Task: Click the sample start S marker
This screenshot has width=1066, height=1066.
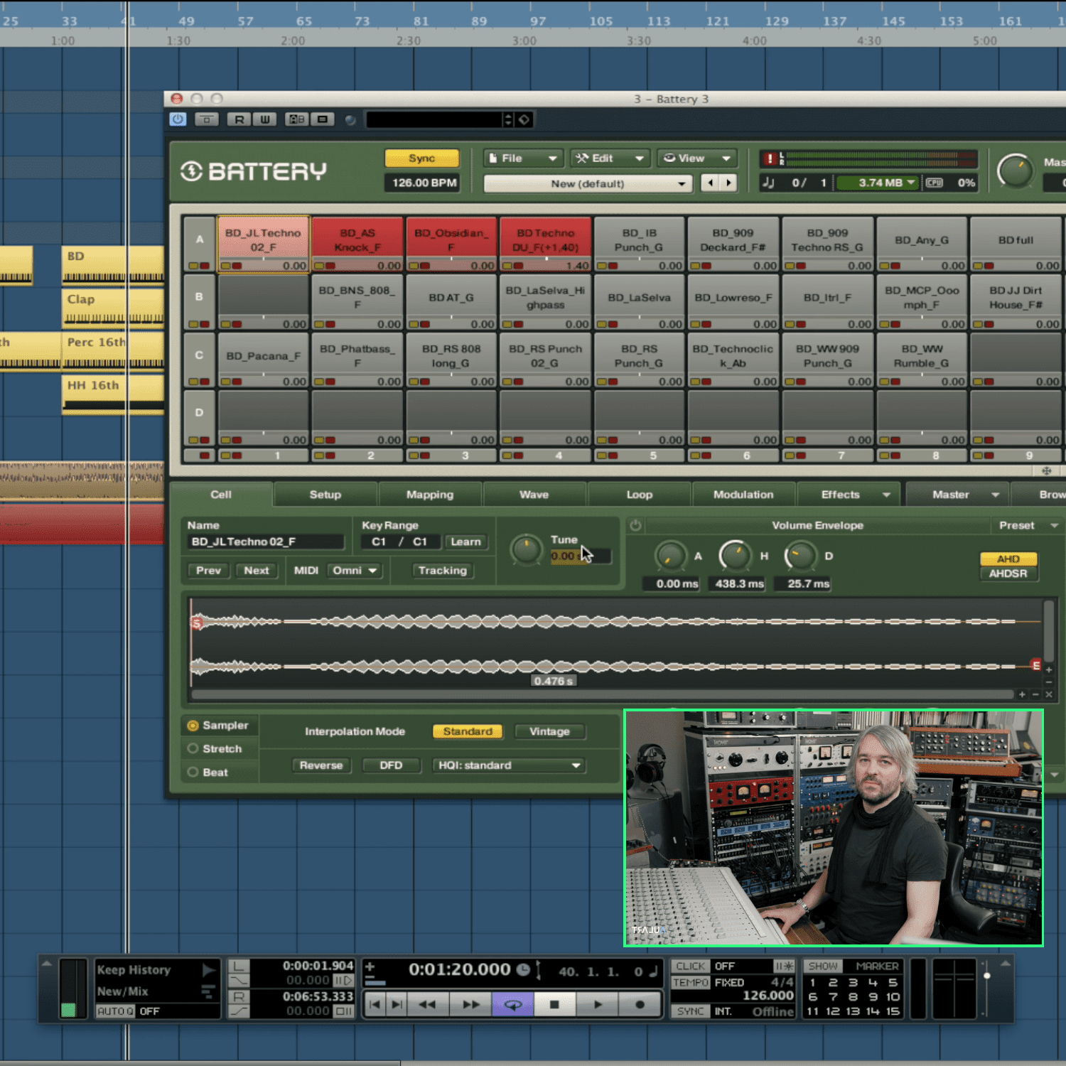Action: tap(198, 623)
